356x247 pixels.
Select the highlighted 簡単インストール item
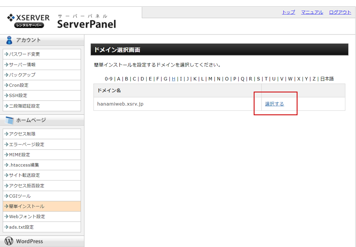click(42, 206)
